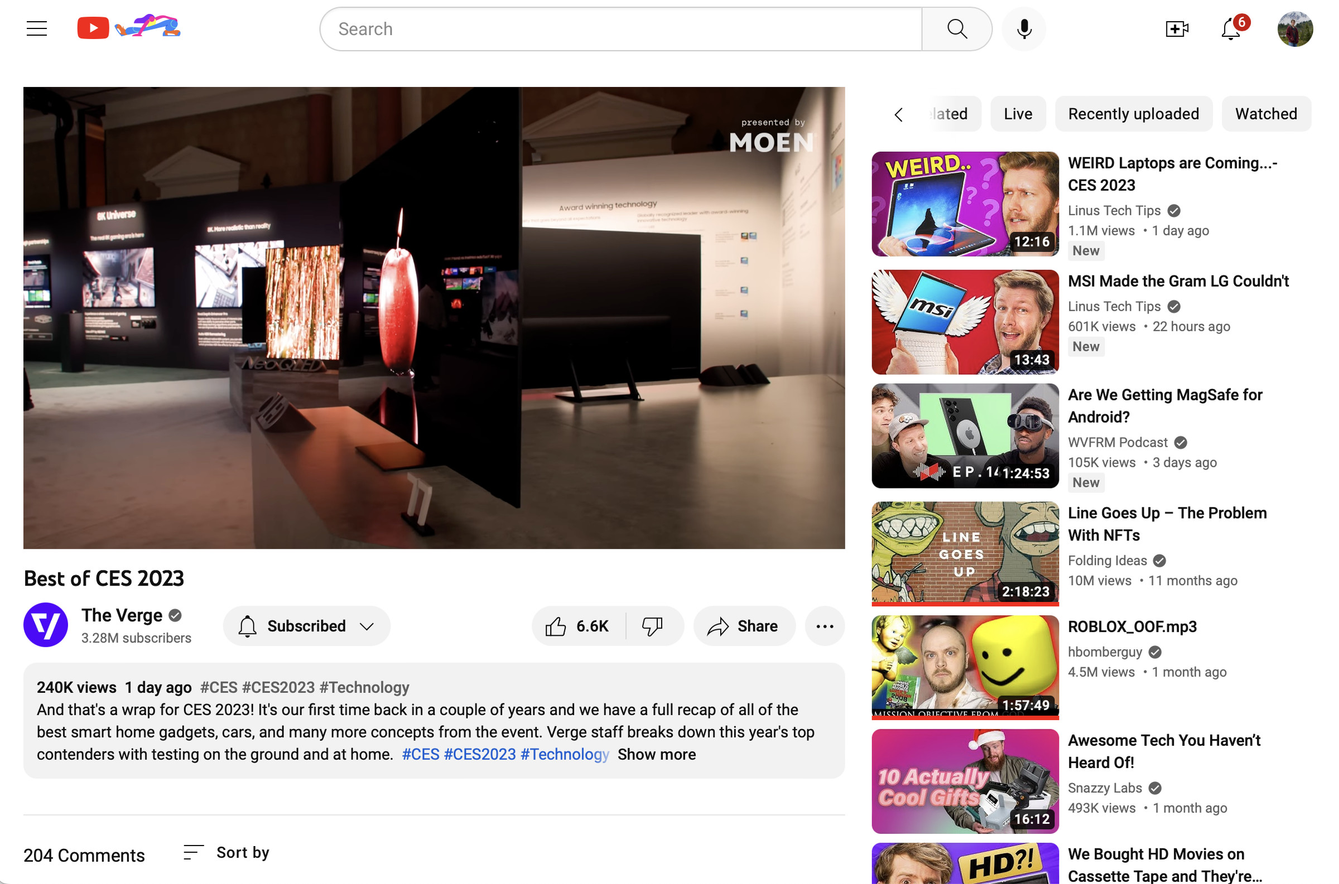
Task: Expand description with Show more
Action: (x=657, y=755)
